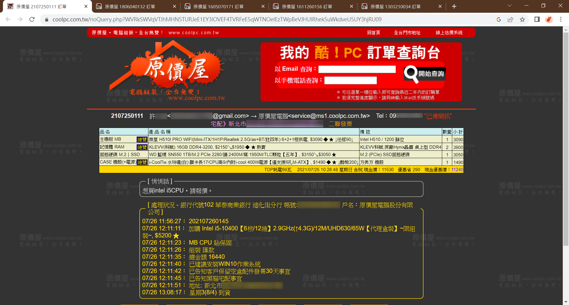569x305 pixels.
Task: Switch to the 原價屋 1605070171 訂單 tab
Action: click(x=225, y=7)
